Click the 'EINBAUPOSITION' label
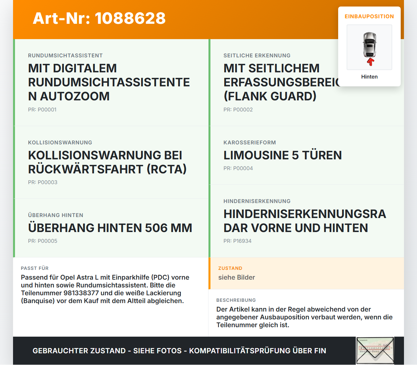The width and height of the screenshot is (417, 365). pyautogui.click(x=369, y=16)
